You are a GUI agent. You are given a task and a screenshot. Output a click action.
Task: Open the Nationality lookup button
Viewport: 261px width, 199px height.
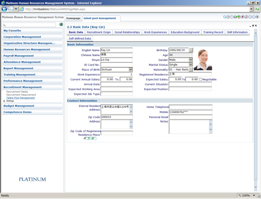[x=191, y=69]
